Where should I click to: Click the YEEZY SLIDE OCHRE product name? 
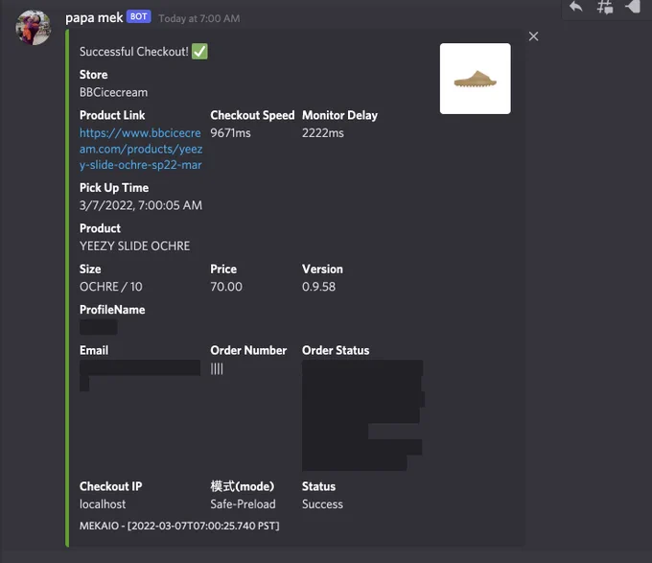point(135,246)
